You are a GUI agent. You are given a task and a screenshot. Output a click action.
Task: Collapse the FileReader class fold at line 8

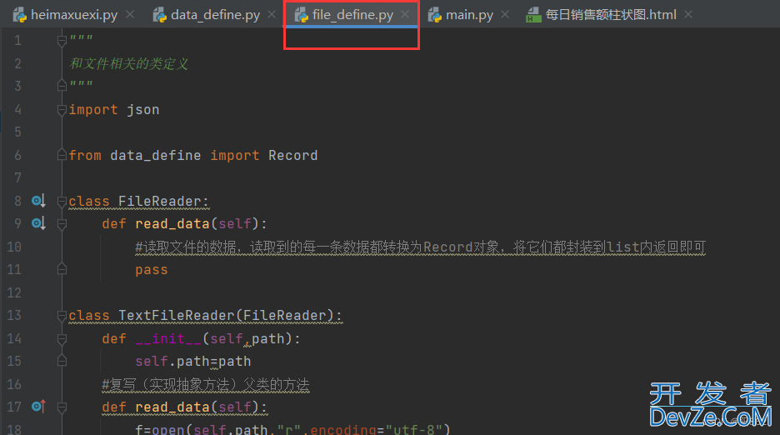62,202
